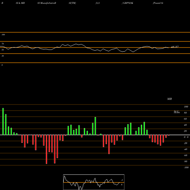Screen dimensions: 190x190
Task: Click the RSI current value 48.37 label
Action: [175, 47]
